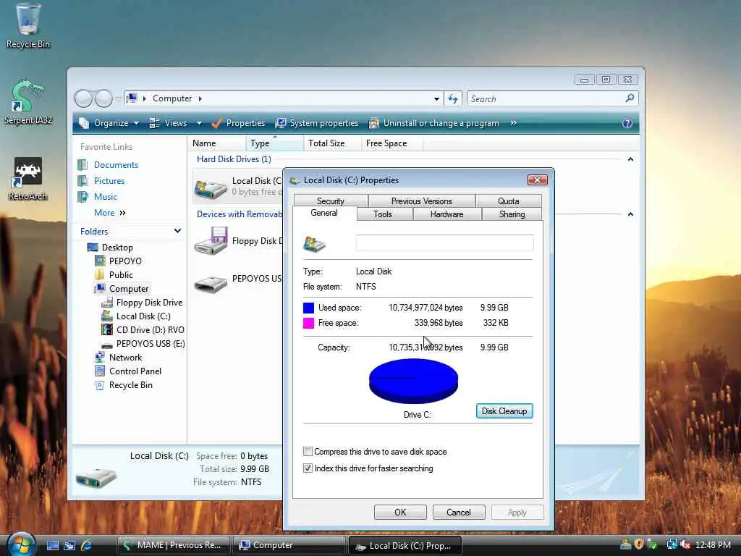This screenshot has height=556, width=741.
Task: Click the drive icon in Properties General tab
Action: coord(314,244)
